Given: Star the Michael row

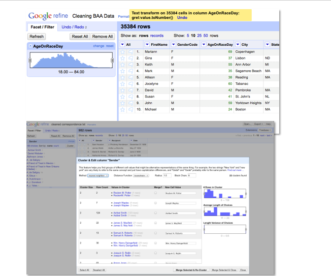Looking at the screenshot, I should (122, 109).
